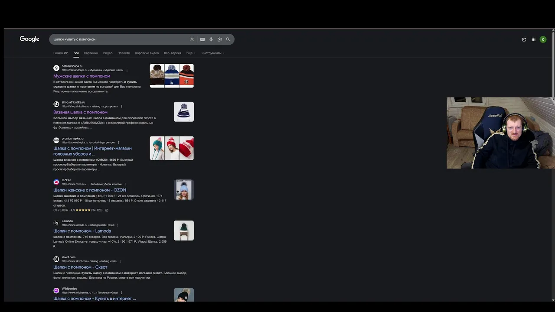555x312 pixels.
Task: Click the shop.atributika.ru site favicon
Action: tap(56, 104)
